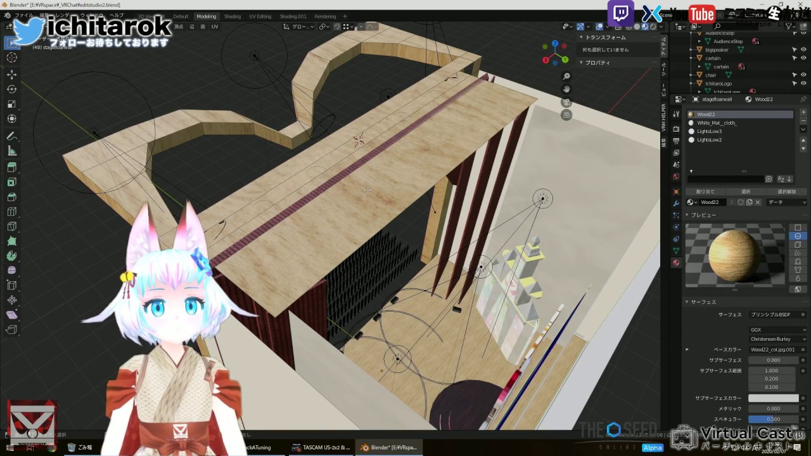Select the Shrink/Fatten tool
This screenshot has height=456, width=811.
(11, 300)
